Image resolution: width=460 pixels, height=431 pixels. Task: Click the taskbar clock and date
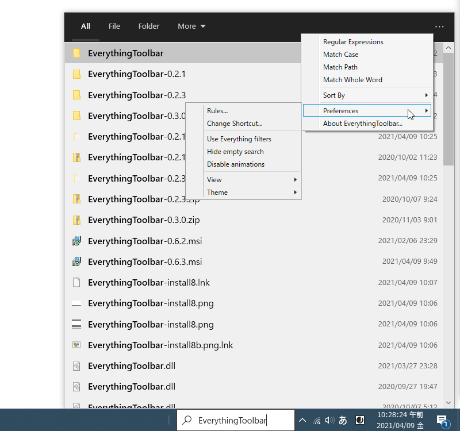[x=400, y=421]
